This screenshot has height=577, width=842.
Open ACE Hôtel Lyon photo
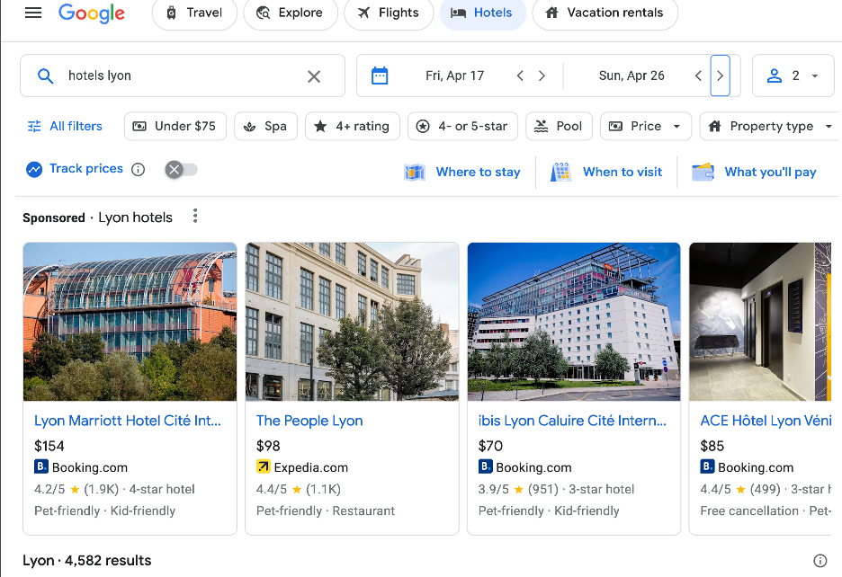point(760,322)
